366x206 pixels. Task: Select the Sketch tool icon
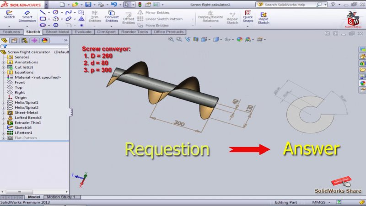tap(9, 15)
